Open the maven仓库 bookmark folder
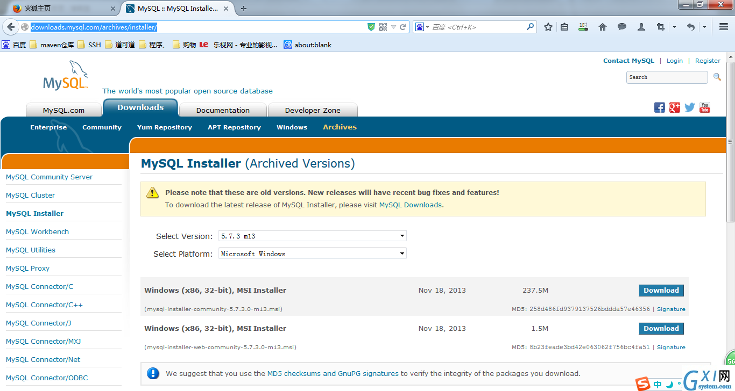 (x=52, y=45)
